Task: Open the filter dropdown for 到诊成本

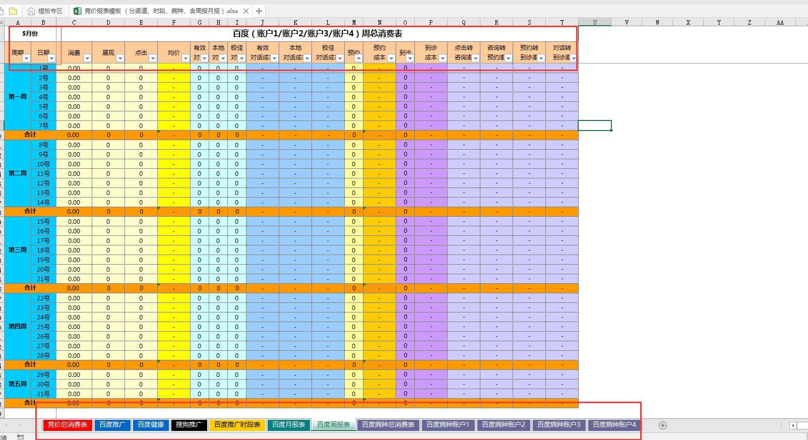Action: tap(443, 58)
